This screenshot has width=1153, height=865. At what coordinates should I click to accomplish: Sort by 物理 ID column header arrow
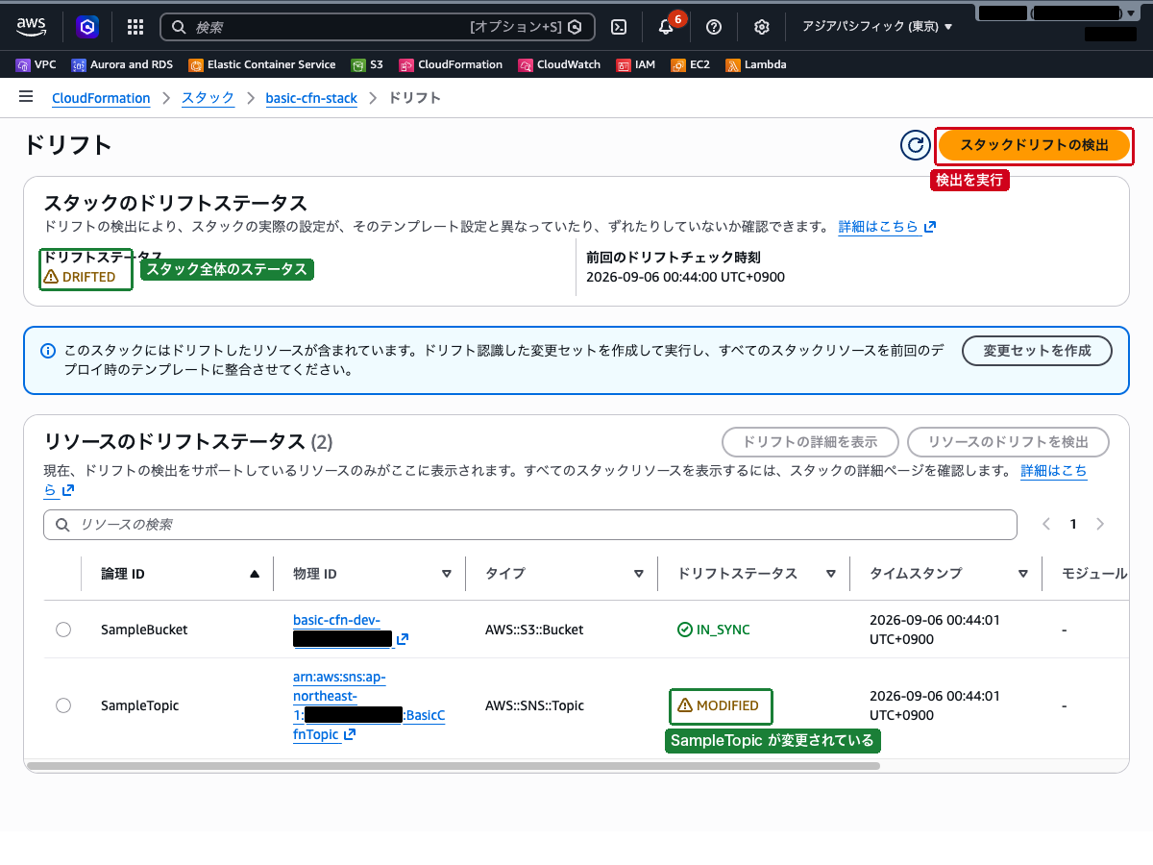(447, 574)
